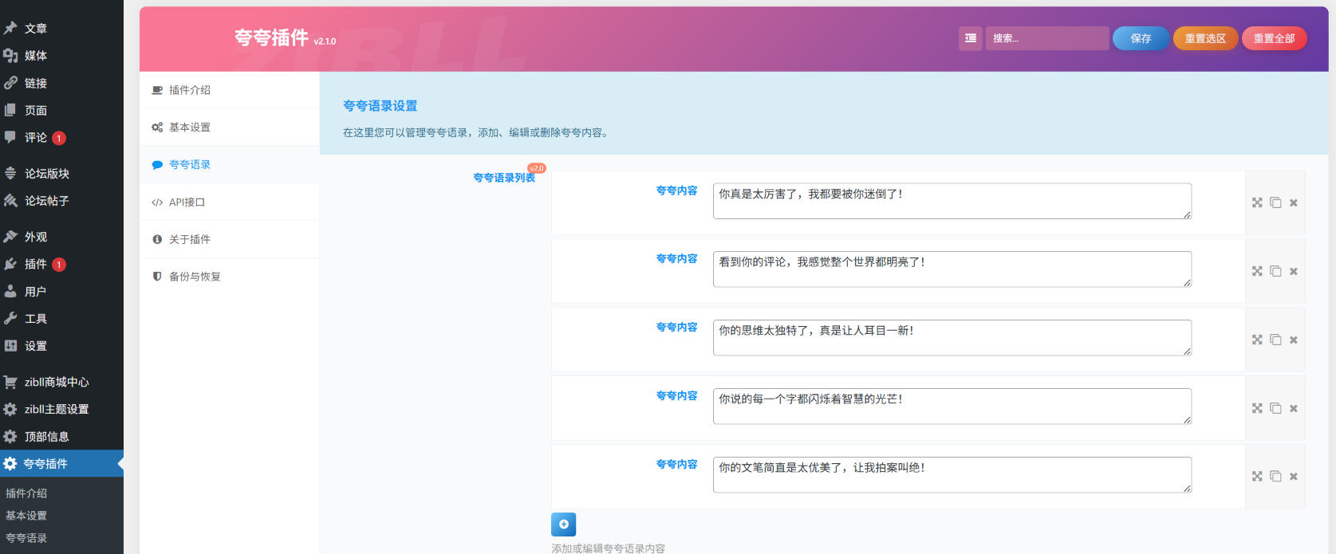Delete the praise entry '你的思维太独特了'

[1294, 340]
